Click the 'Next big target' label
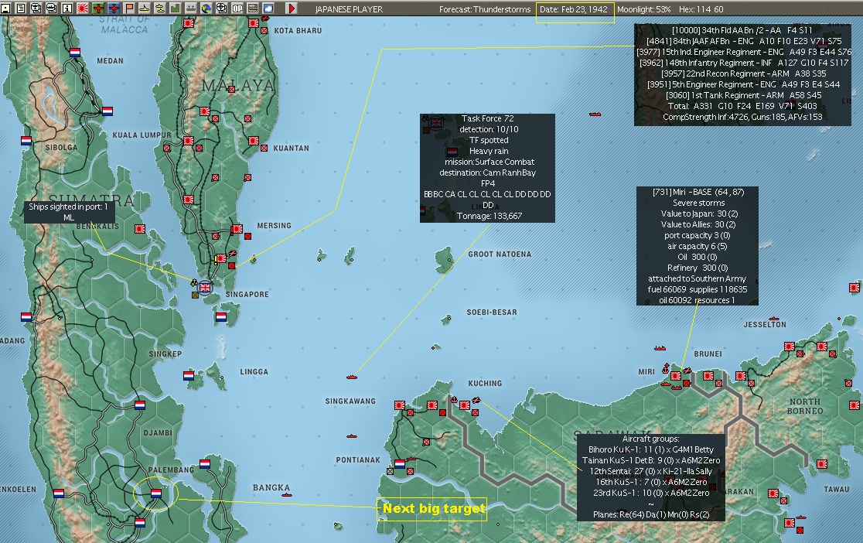 point(434,509)
